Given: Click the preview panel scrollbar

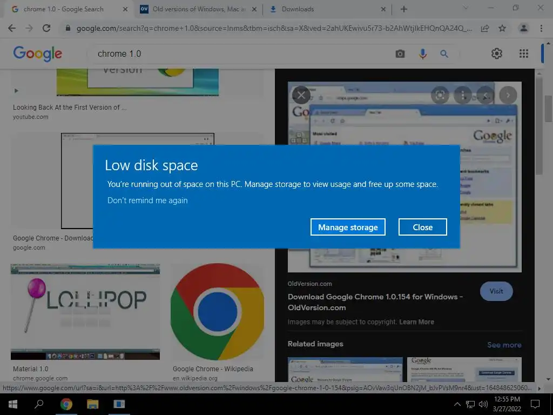Looking at the screenshot, I should 539,126.
